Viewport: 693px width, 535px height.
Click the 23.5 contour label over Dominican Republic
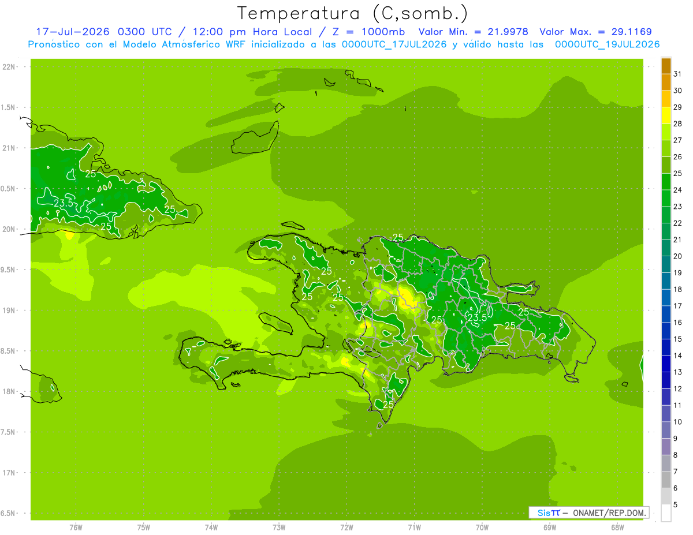477,318
